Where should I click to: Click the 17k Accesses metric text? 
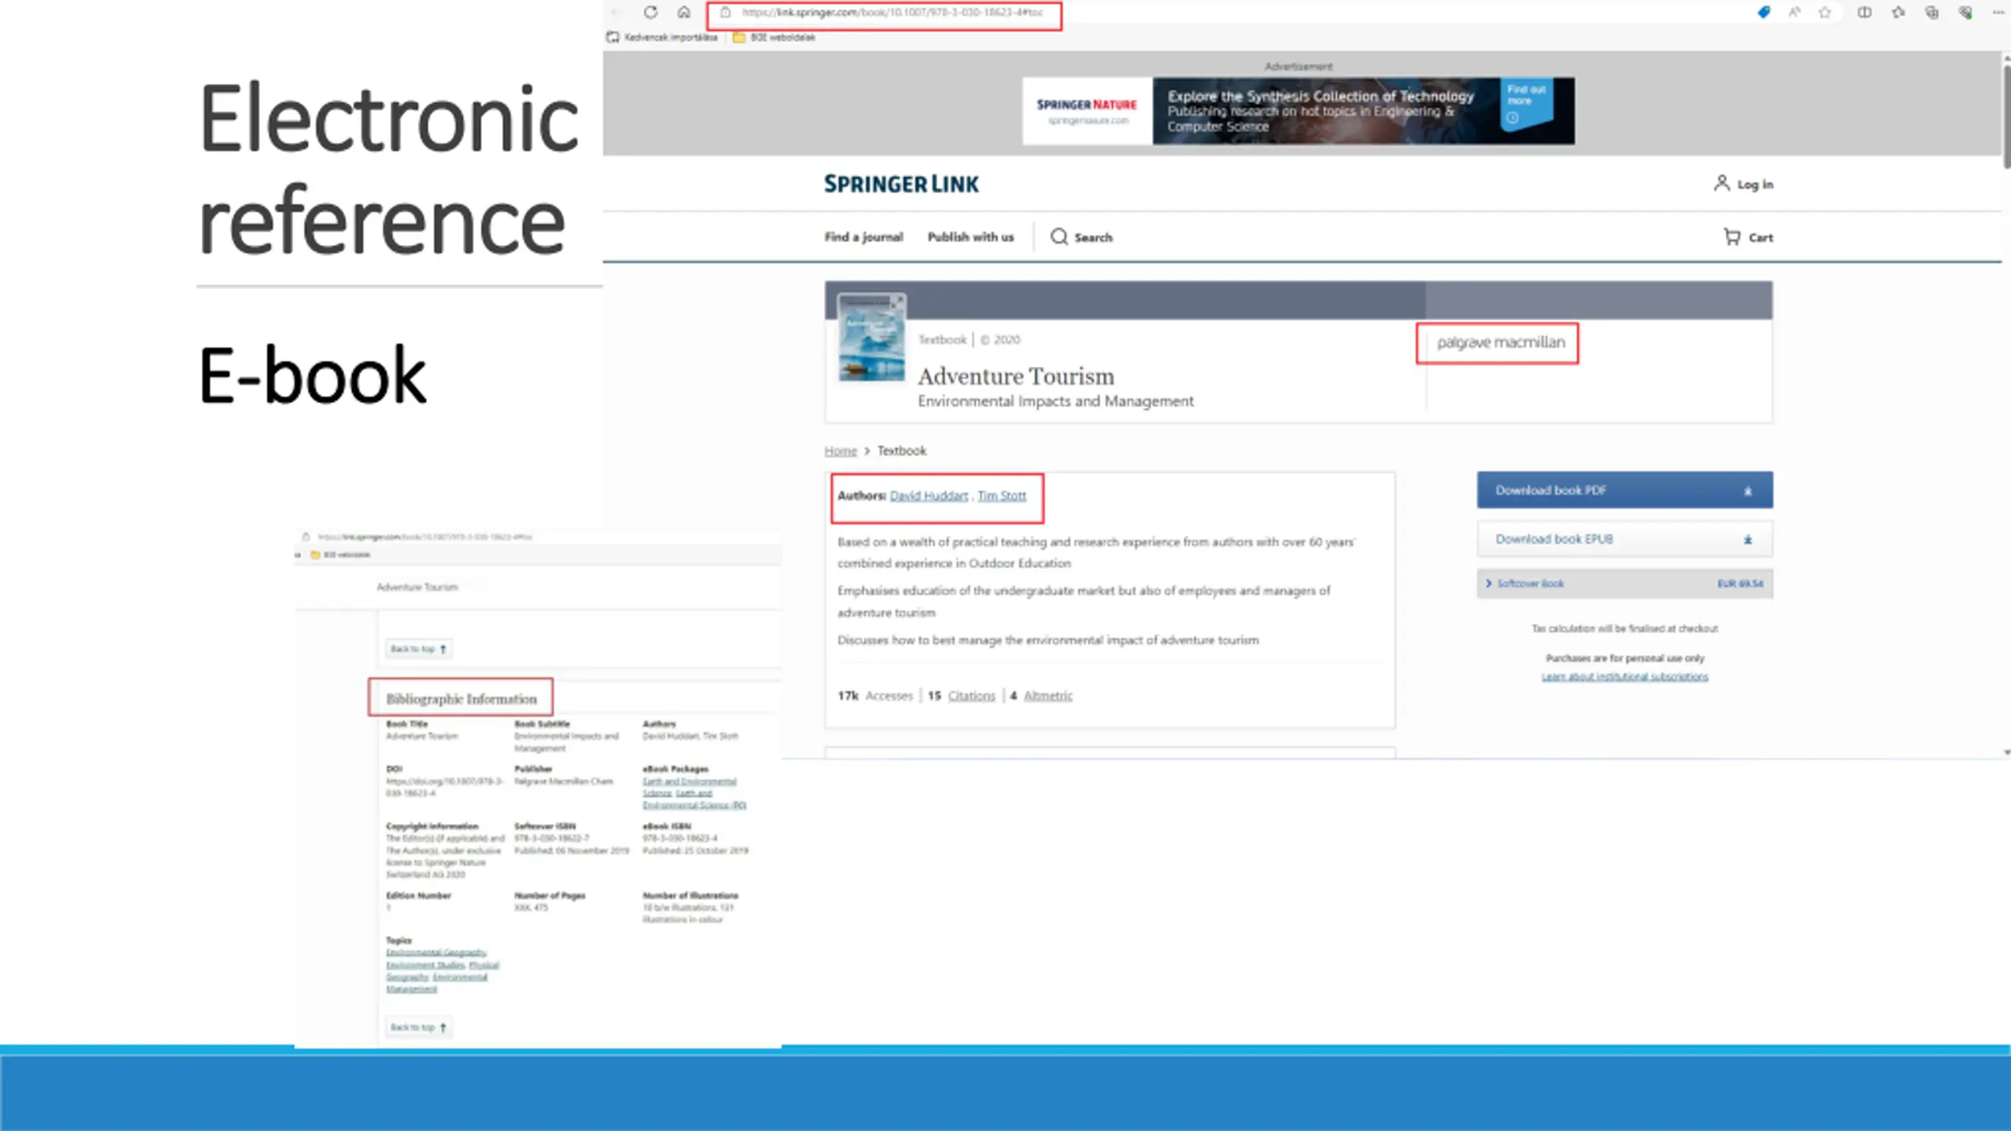coord(875,696)
